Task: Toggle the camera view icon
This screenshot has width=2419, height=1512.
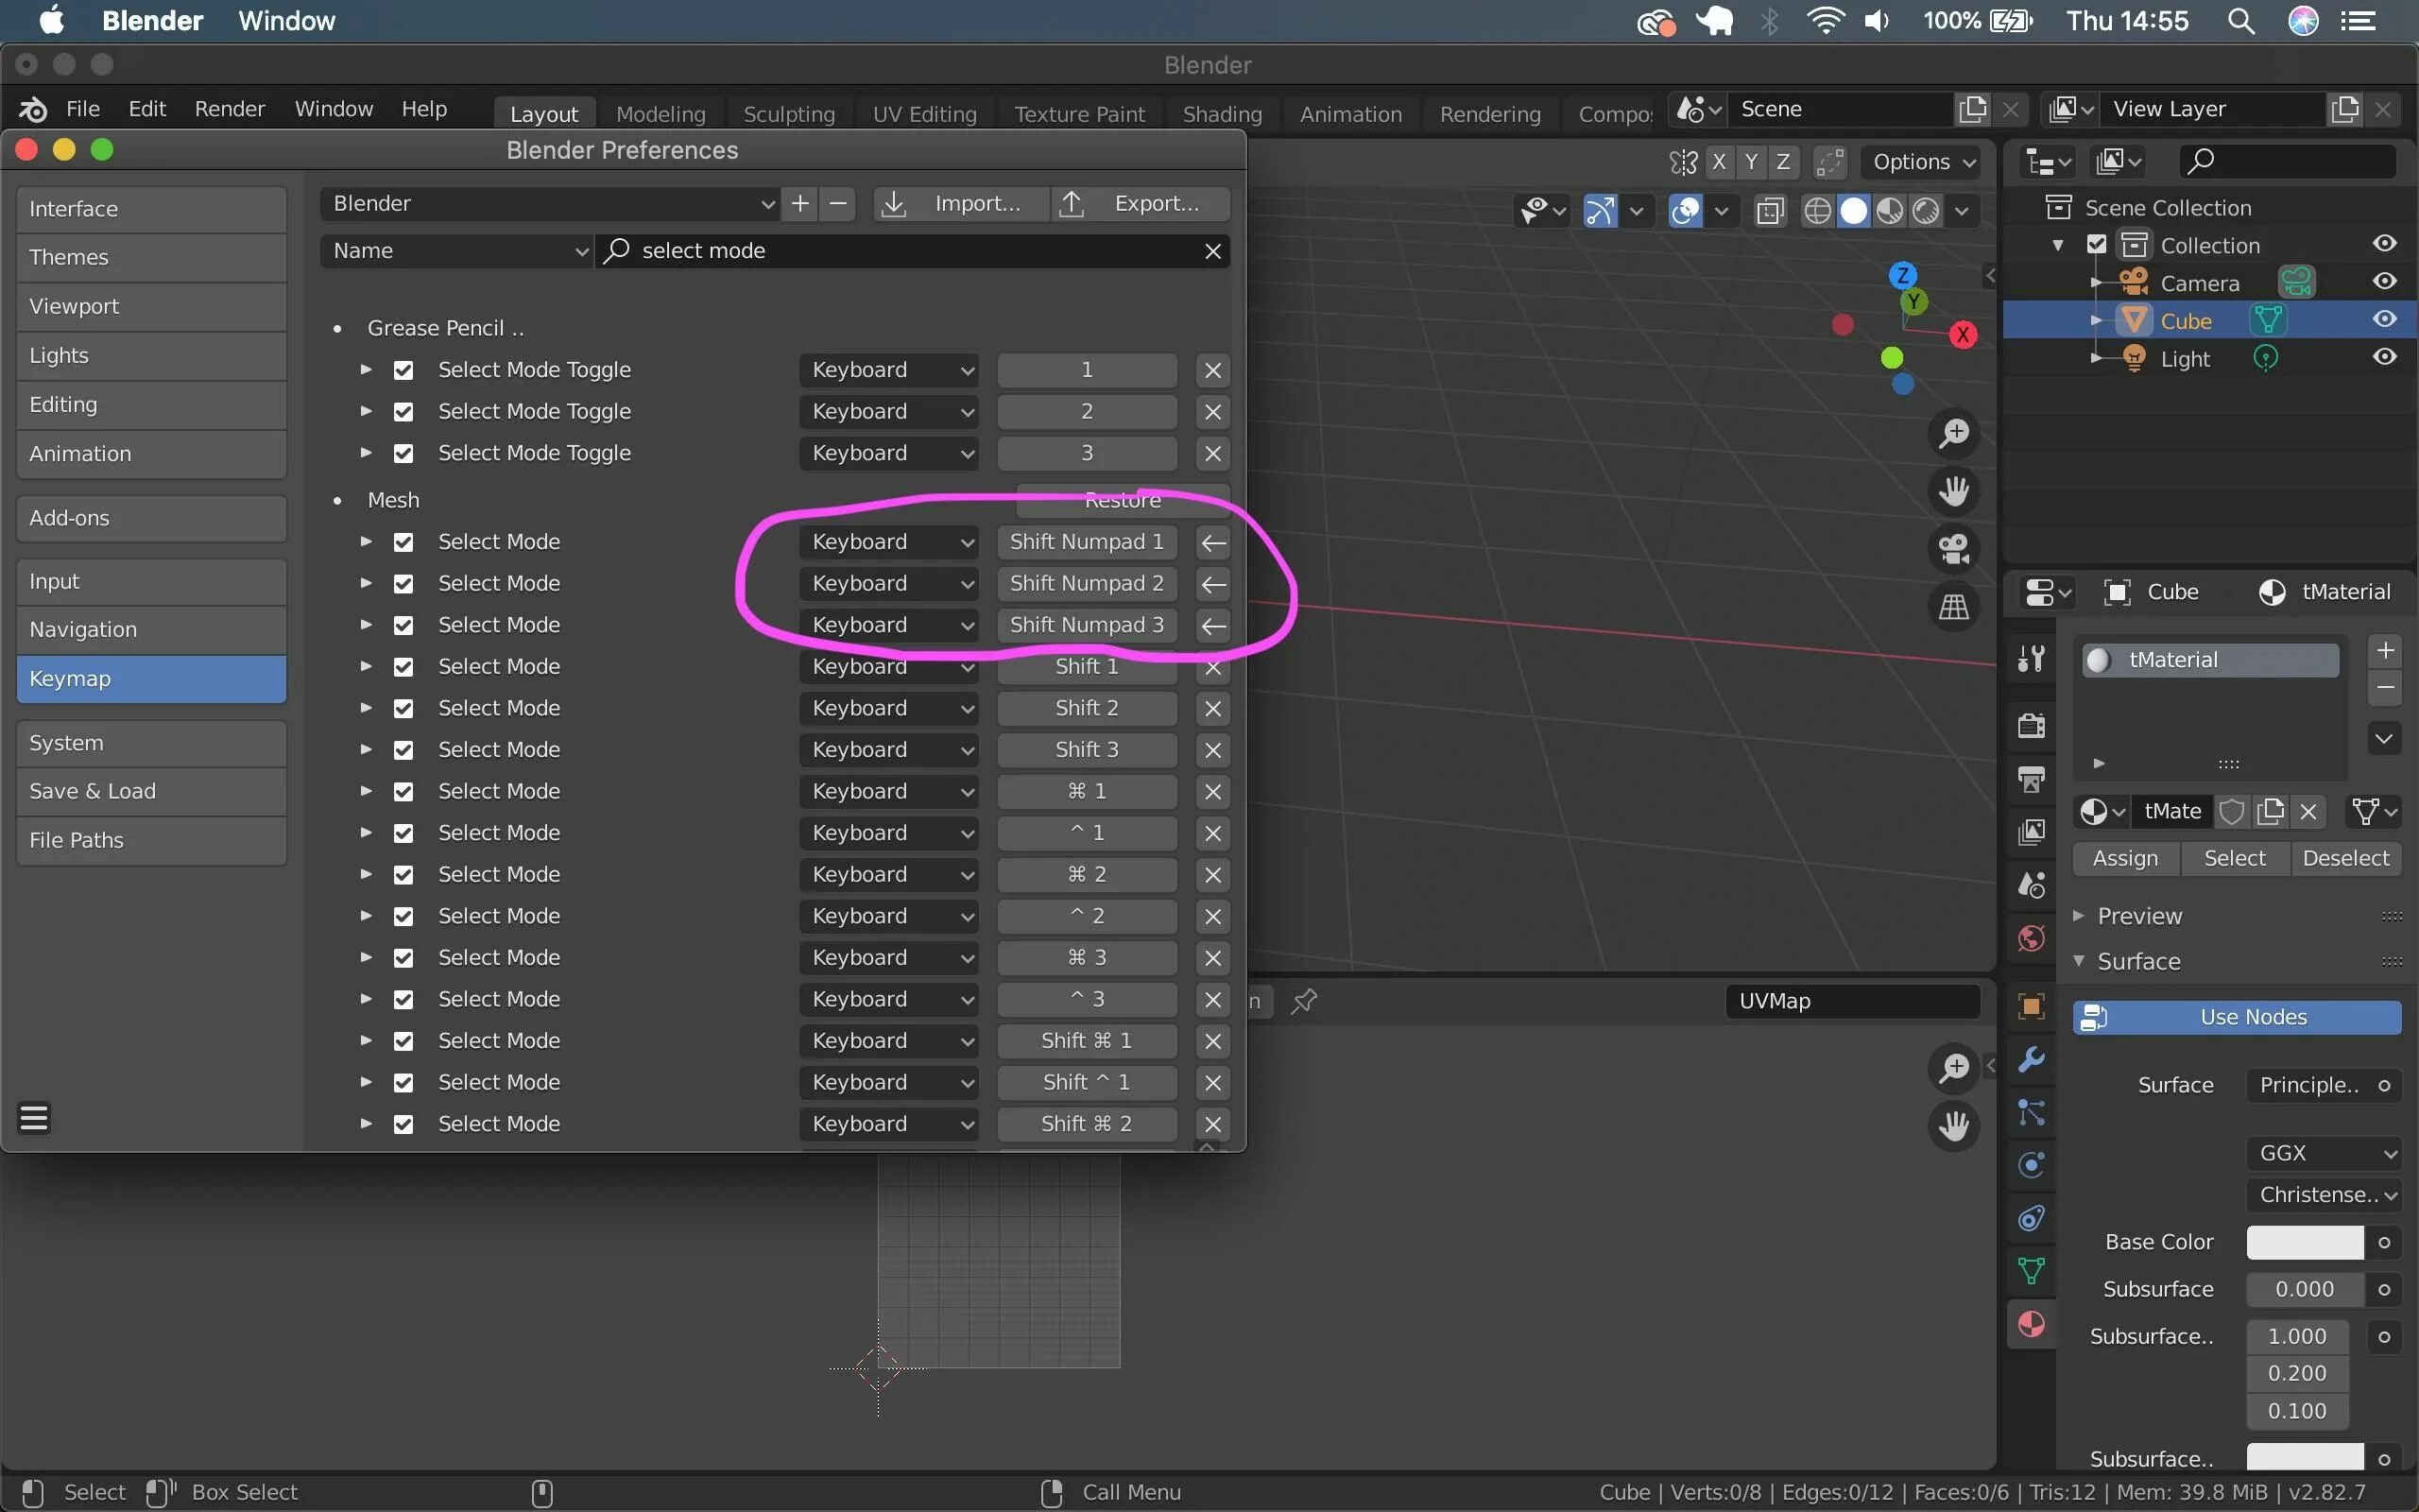Action: coord(1953,549)
